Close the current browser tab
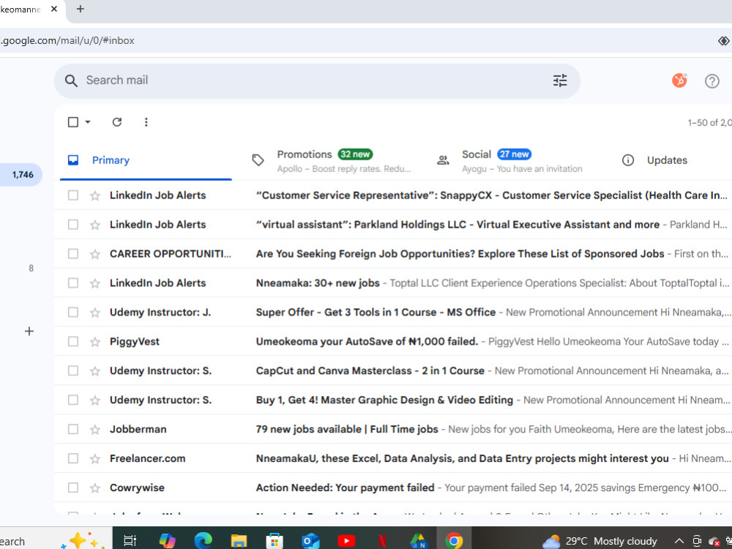The width and height of the screenshot is (732, 549). point(54,9)
